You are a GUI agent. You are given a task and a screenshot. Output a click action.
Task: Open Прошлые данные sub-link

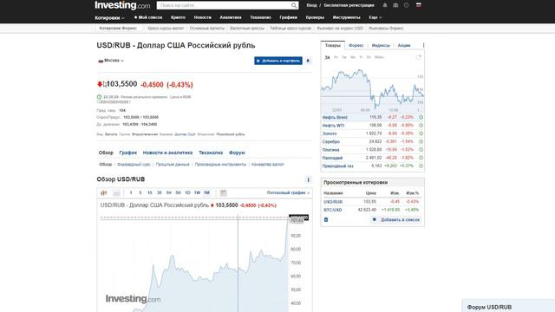[x=173, y=165]
